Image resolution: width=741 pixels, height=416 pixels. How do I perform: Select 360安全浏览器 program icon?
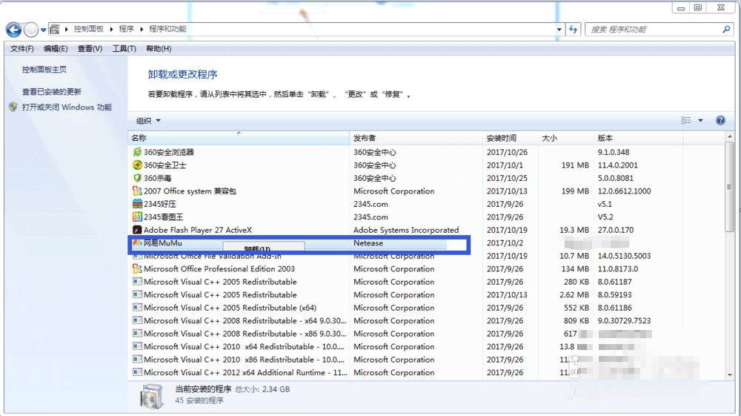point(137,152)
